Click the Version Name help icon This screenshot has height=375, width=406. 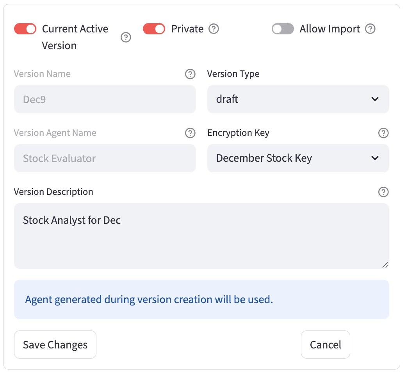(190, 74)
